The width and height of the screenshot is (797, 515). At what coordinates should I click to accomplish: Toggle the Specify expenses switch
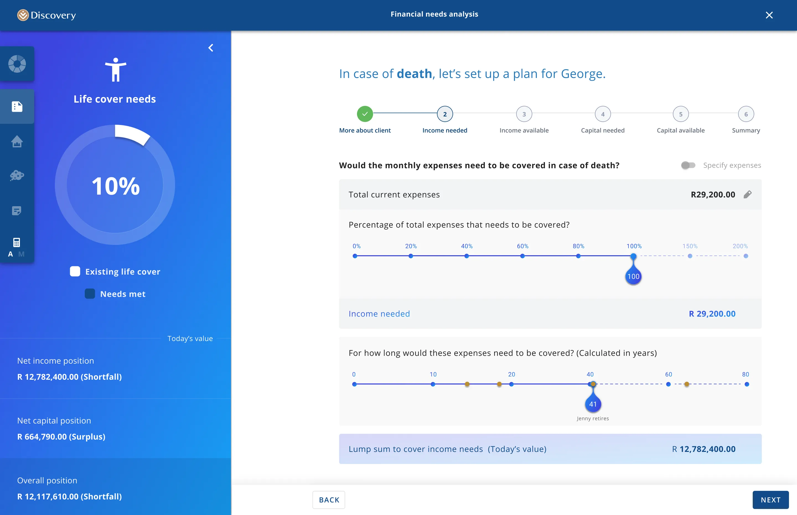[x=688, y=165]
